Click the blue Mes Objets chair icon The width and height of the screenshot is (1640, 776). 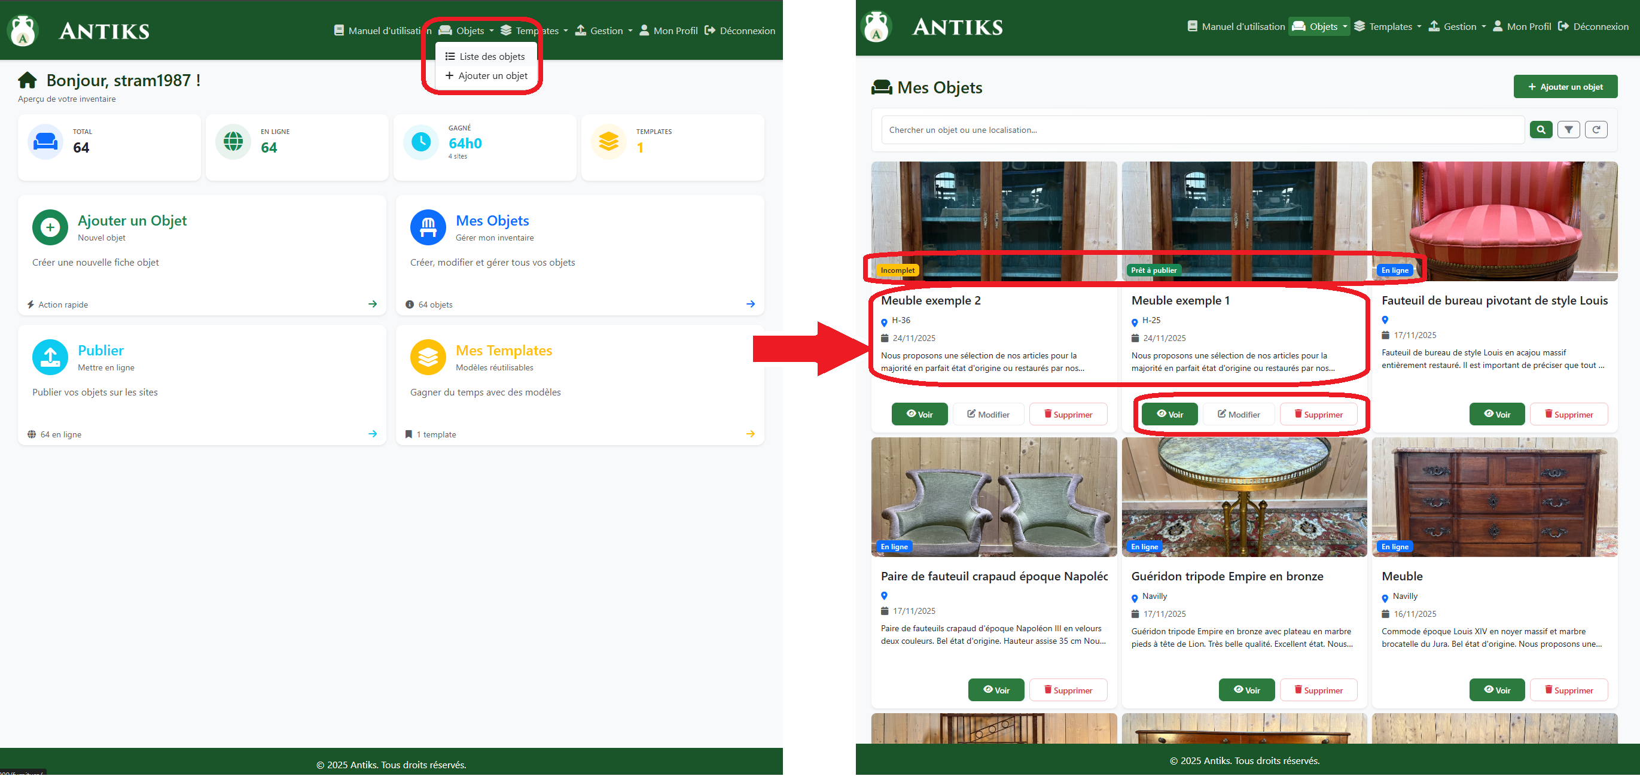428,227
